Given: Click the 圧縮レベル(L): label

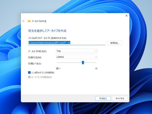Looking at the screenshot, I should [35, 64].
